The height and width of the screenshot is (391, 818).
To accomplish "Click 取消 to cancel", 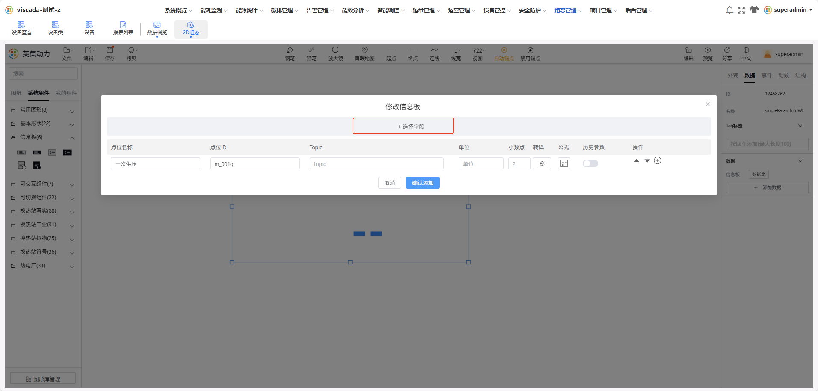I will click(x=390, y=183).
